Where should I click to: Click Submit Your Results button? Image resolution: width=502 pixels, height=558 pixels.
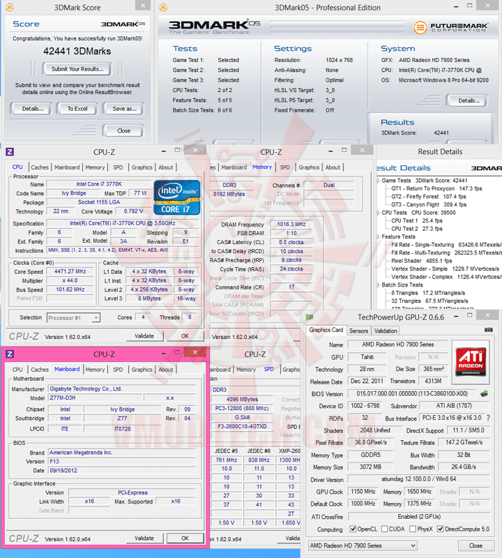77,69
